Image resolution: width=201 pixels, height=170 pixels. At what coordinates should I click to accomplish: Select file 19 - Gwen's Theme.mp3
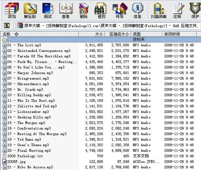28,145
